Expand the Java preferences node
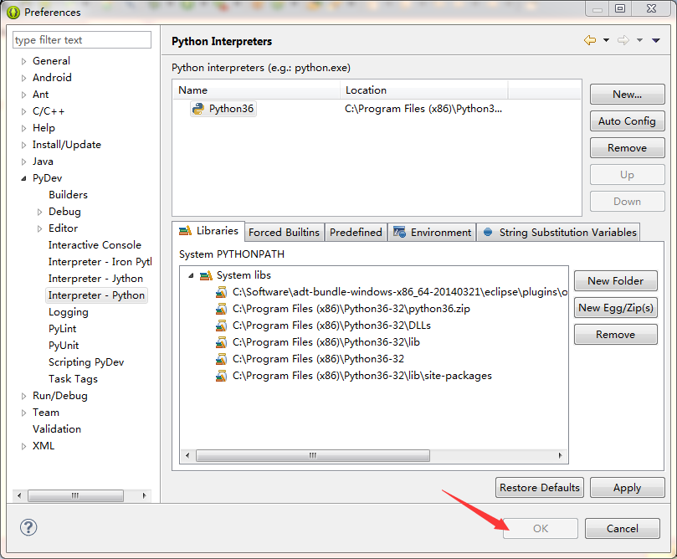 pyautogui.click(x=23, y=162)
